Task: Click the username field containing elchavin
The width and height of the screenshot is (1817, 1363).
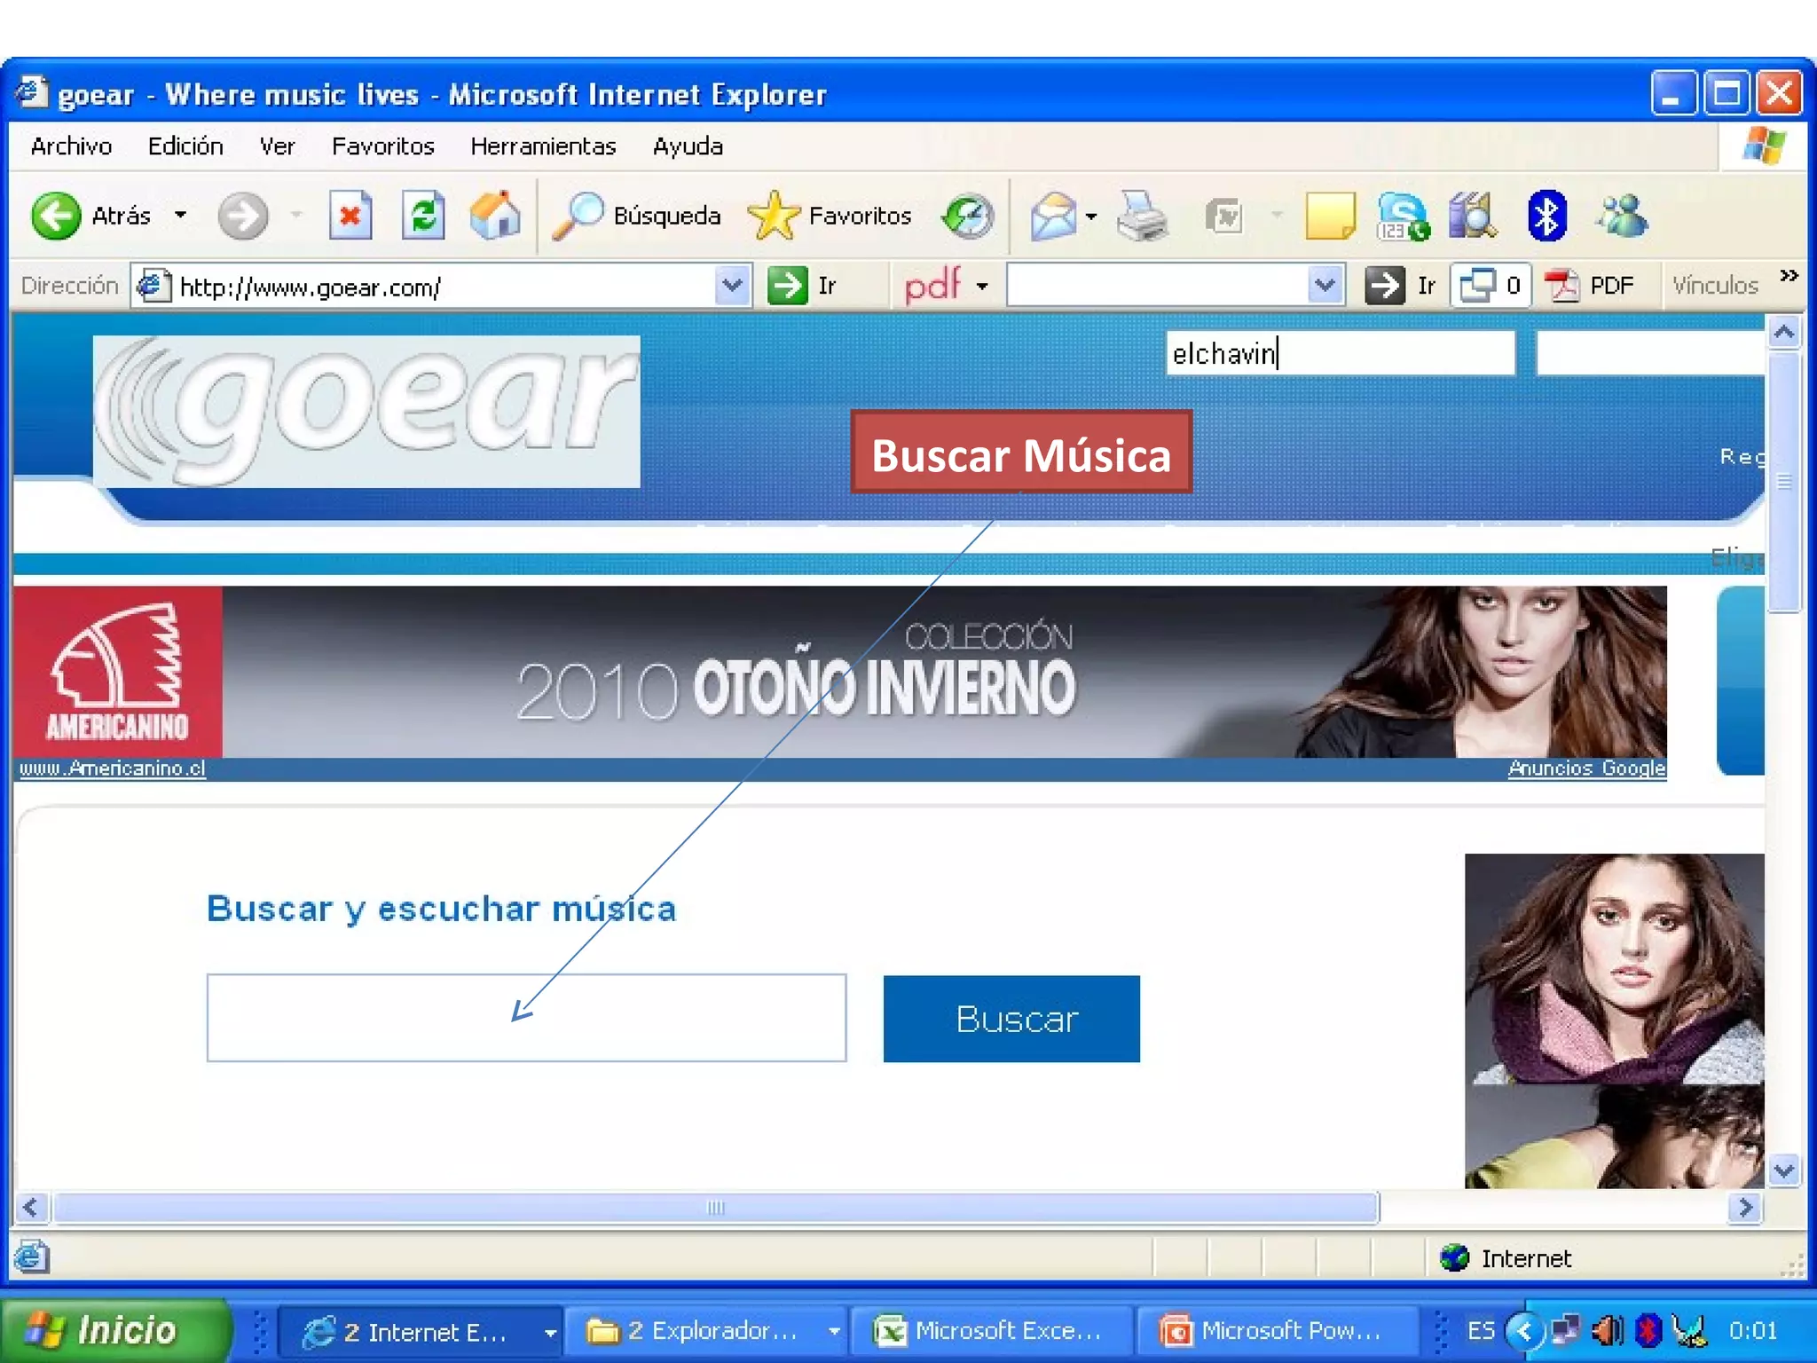Action: click(x=1340, y=353)
